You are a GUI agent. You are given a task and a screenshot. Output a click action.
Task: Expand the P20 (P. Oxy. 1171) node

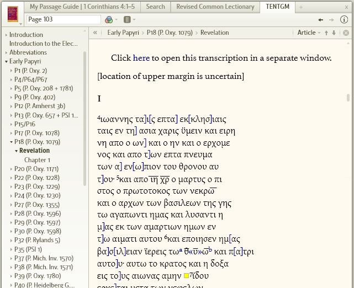pyautogui.click(x=11, y=169)
